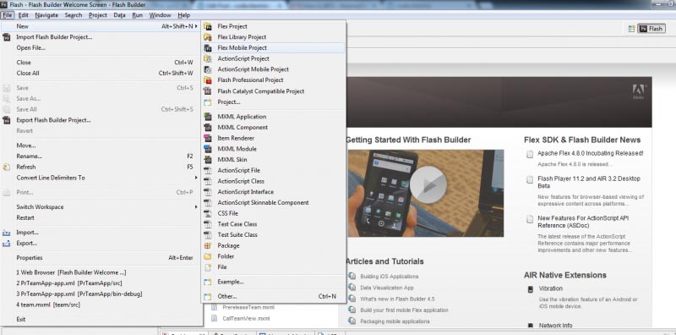Switch to the Flash perspective button
The width and height of the screenshot is (676, 335).
(x=651, y=29)
